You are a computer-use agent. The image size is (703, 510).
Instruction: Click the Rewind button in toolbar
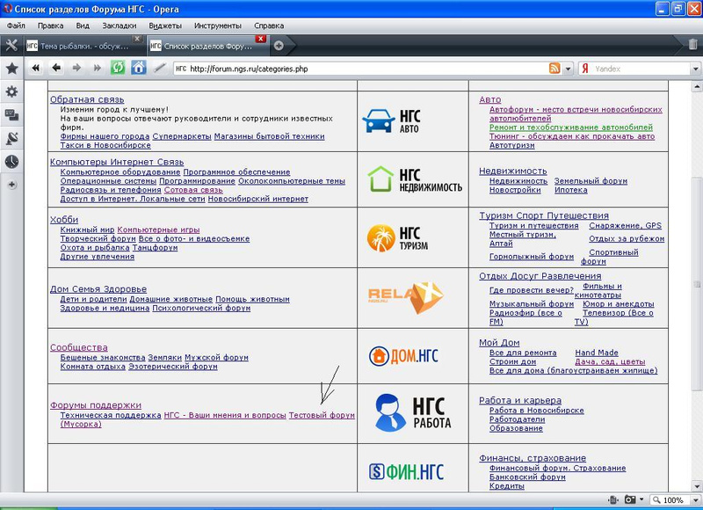37,68
